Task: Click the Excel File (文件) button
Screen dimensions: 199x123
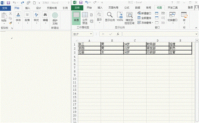Action: coord(77,8)
